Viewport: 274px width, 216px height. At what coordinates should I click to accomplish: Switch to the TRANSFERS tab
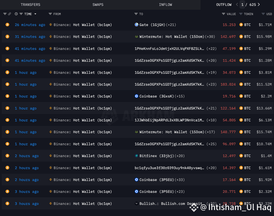[30, 5]
